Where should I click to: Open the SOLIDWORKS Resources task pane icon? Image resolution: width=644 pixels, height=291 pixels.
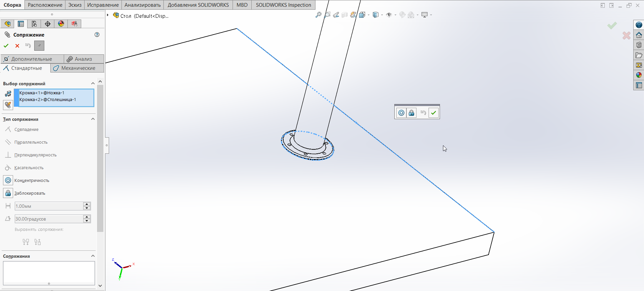639,25
